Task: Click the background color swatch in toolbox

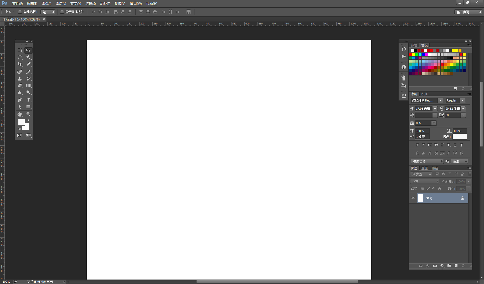Action: click(27, 128)
